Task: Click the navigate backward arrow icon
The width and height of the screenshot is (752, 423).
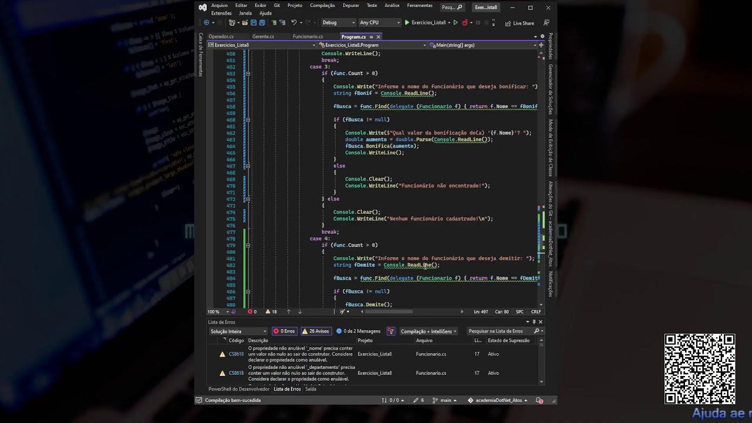Action: tap(206, 23)
